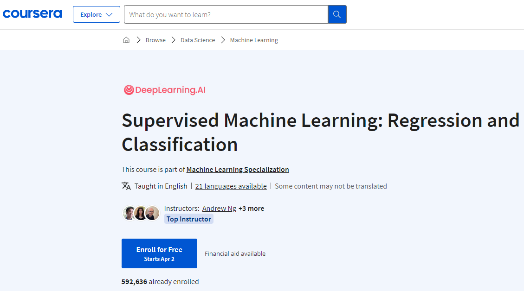Go to home via breadcrumb house icon
This screenshot has height=291, width=524.
[x=126, y=40]
